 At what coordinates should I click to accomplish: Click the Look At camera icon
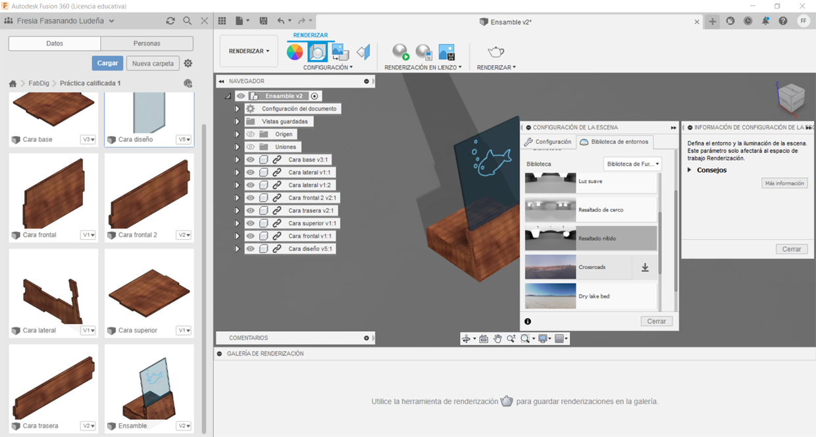coord(484,339)
